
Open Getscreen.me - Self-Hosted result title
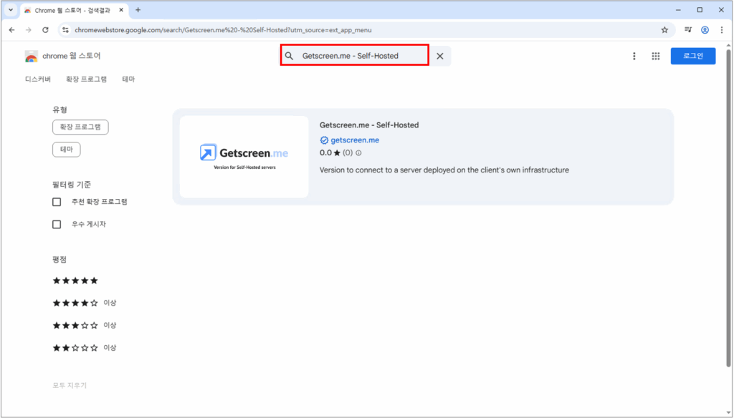[369, 125]
